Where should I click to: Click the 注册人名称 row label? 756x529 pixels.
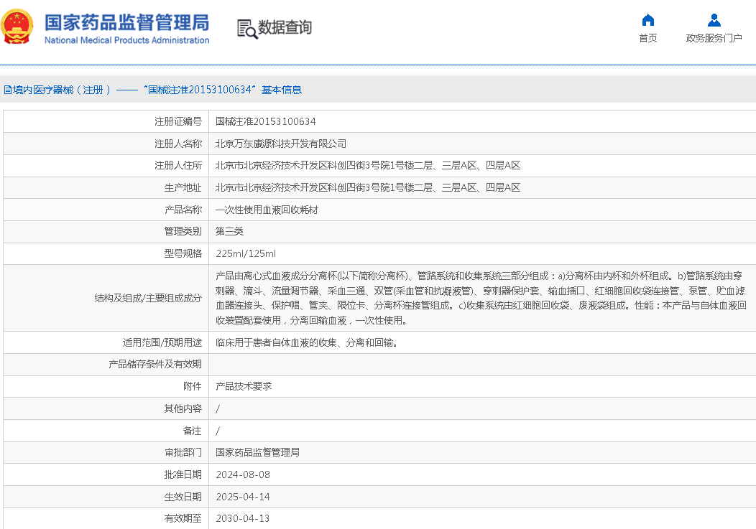[178, 144]
